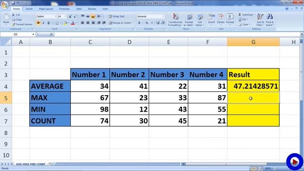Viewport: 304px width, 171px height.
Task: Open Fill options
Action: (x=243, y=19)
